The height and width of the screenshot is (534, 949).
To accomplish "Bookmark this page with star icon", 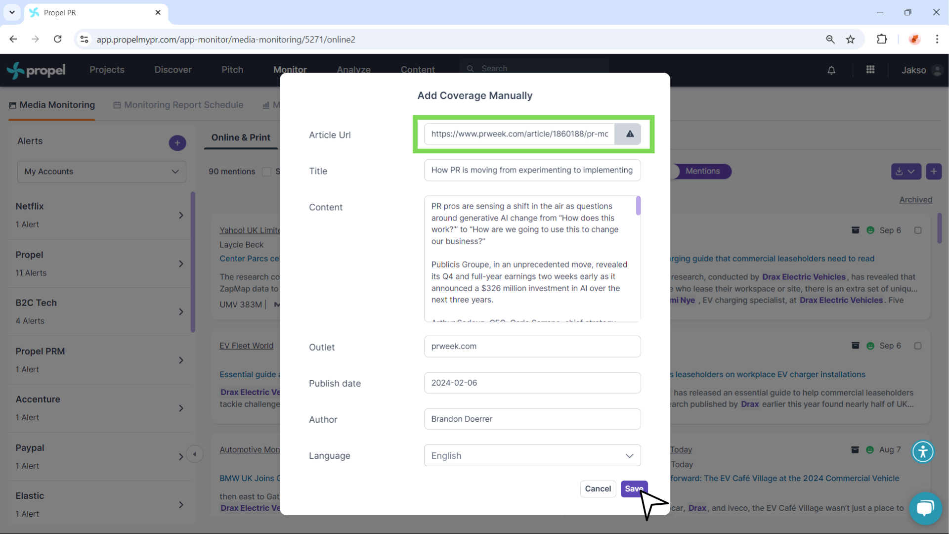I will [850, 39].
